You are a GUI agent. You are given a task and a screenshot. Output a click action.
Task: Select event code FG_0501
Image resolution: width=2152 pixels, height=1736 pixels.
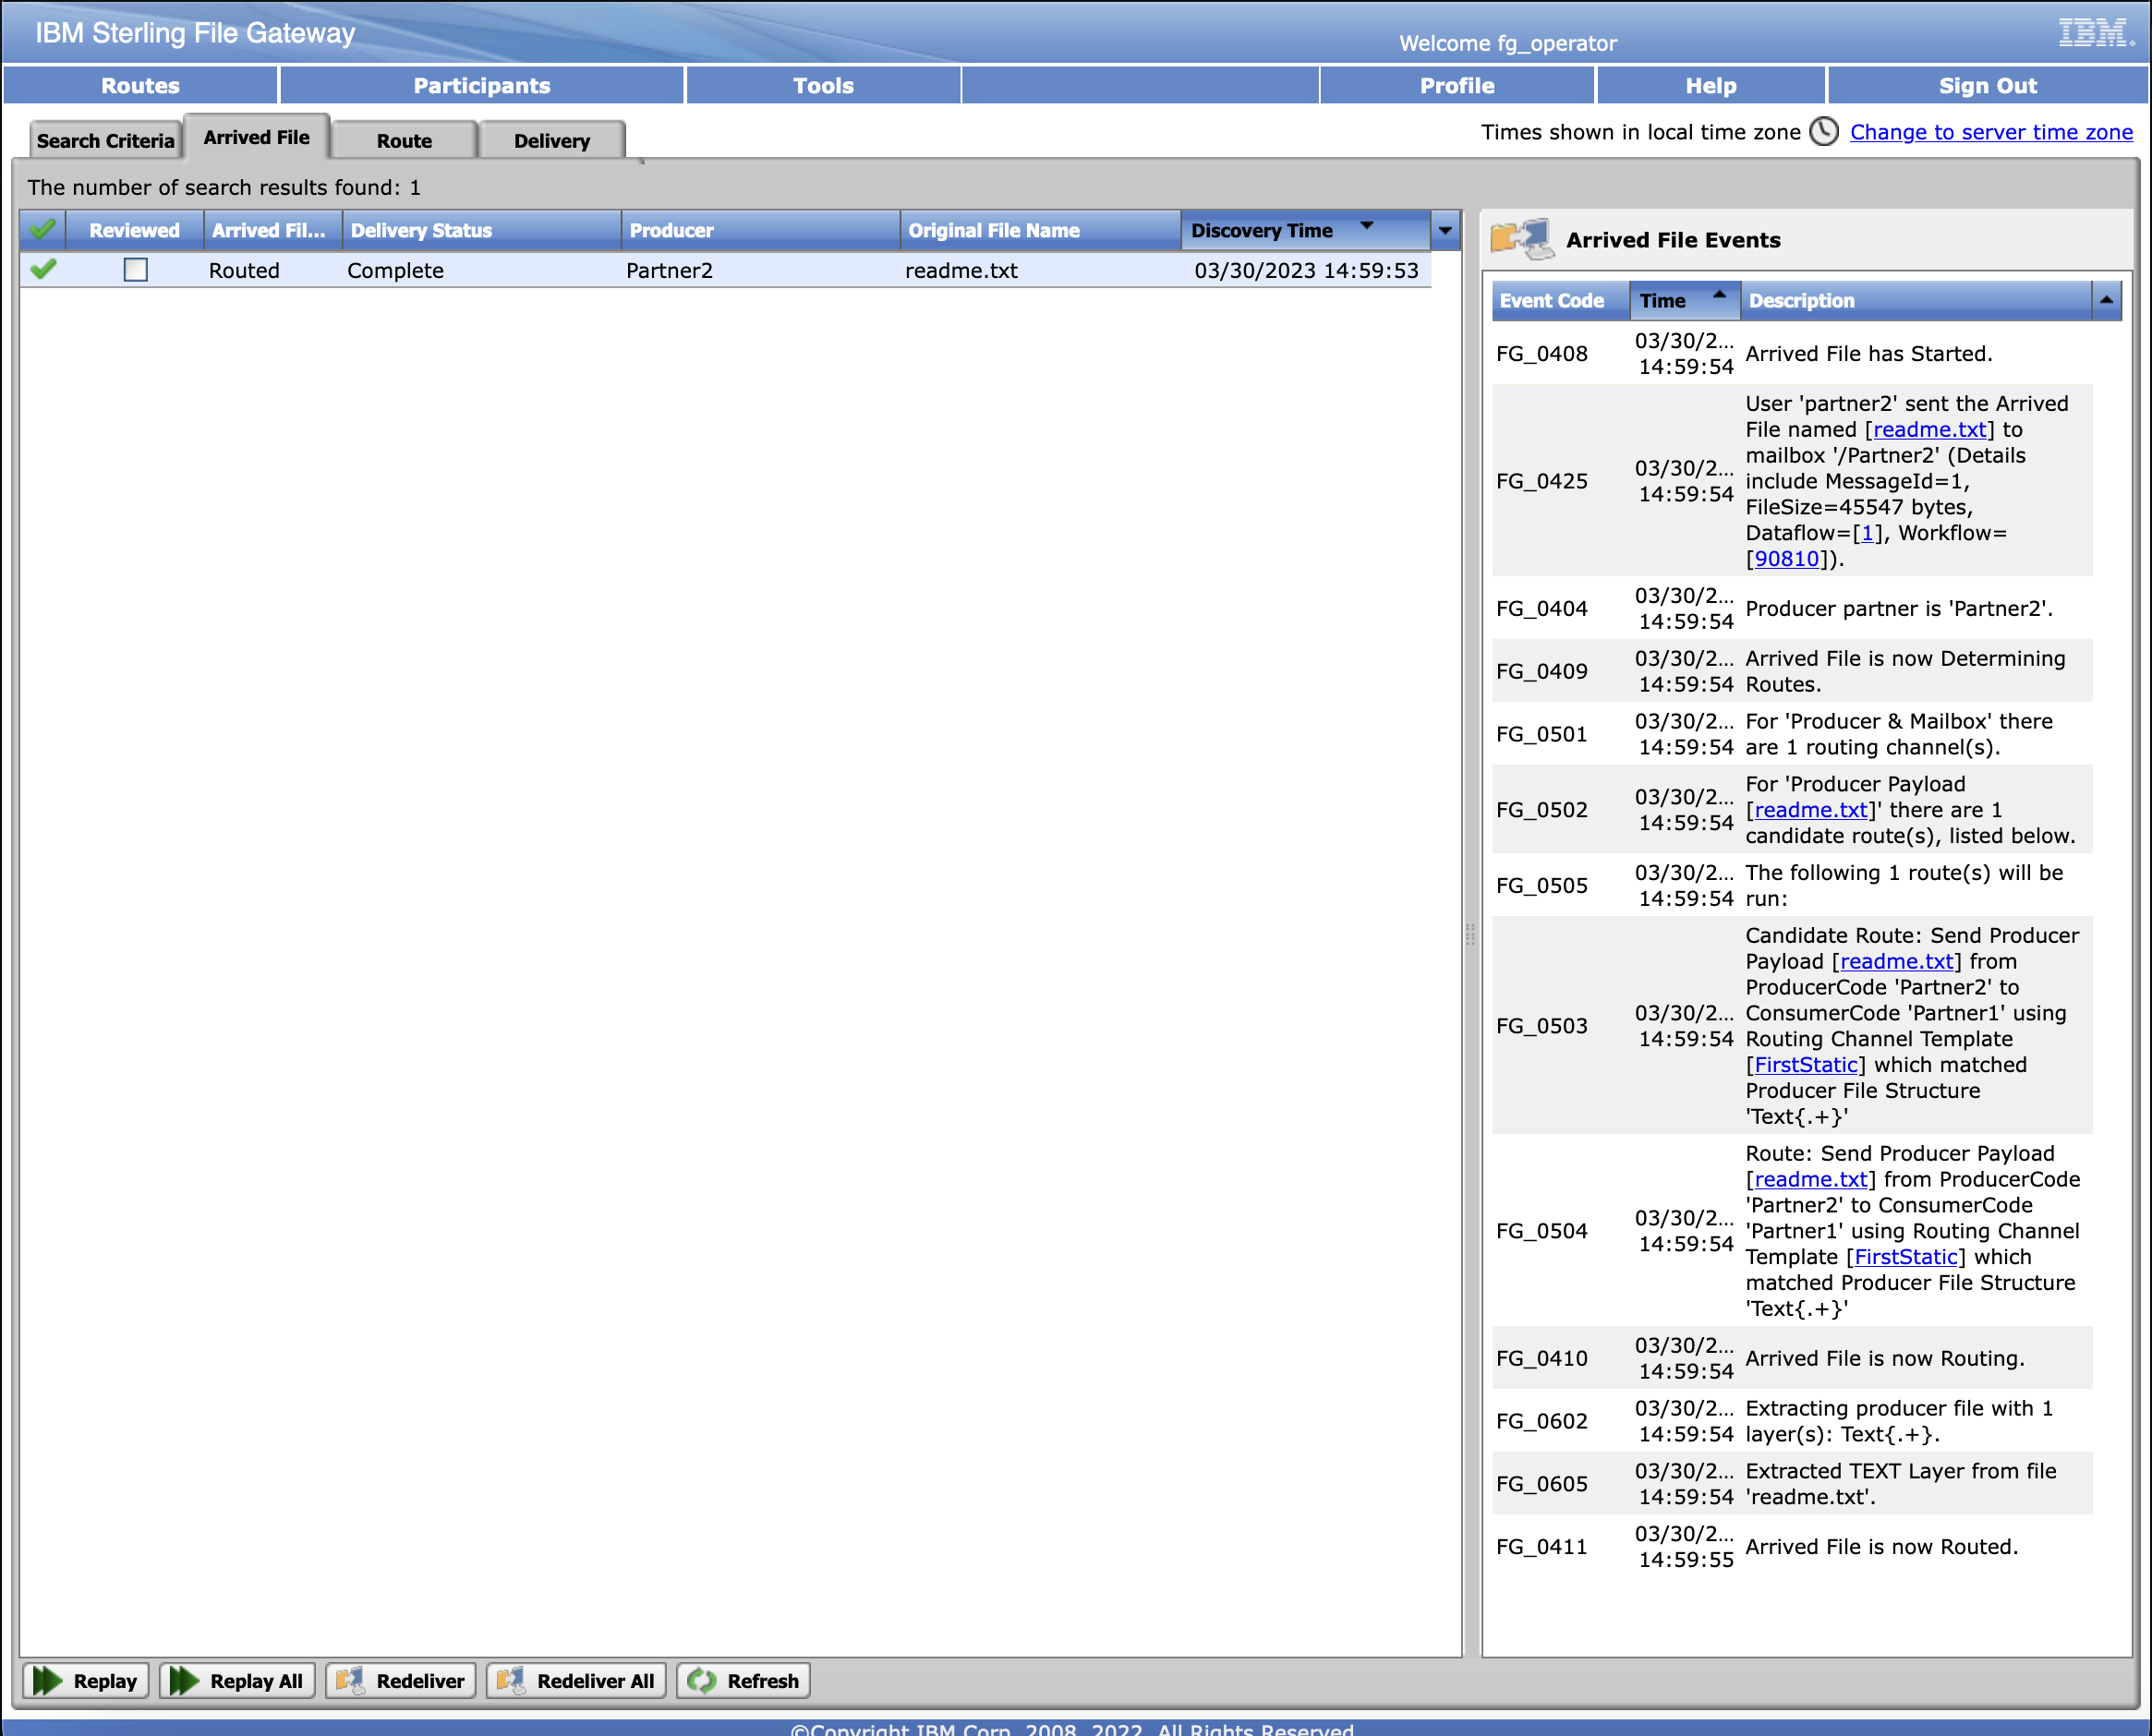pos(1541,734)
